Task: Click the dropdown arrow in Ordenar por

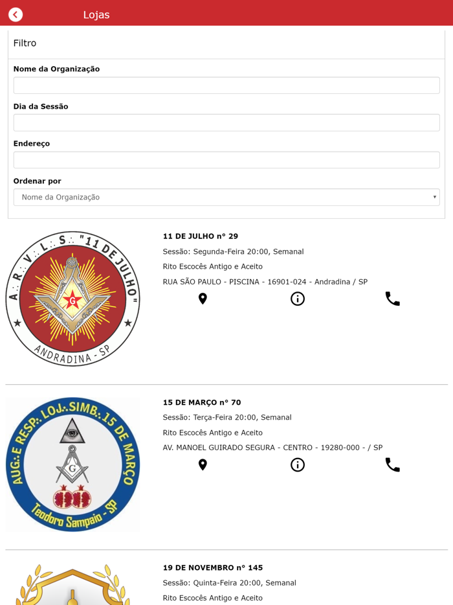Action: (434, 197)
